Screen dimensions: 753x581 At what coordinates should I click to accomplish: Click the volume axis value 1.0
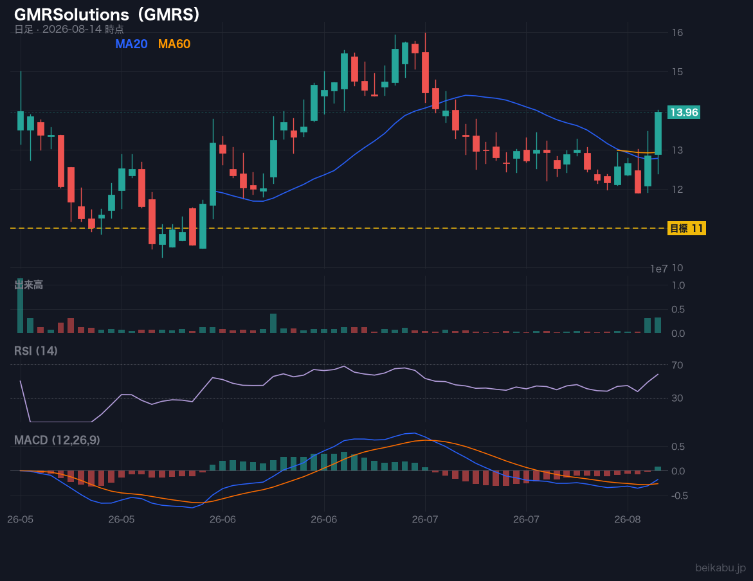point(678,285)
